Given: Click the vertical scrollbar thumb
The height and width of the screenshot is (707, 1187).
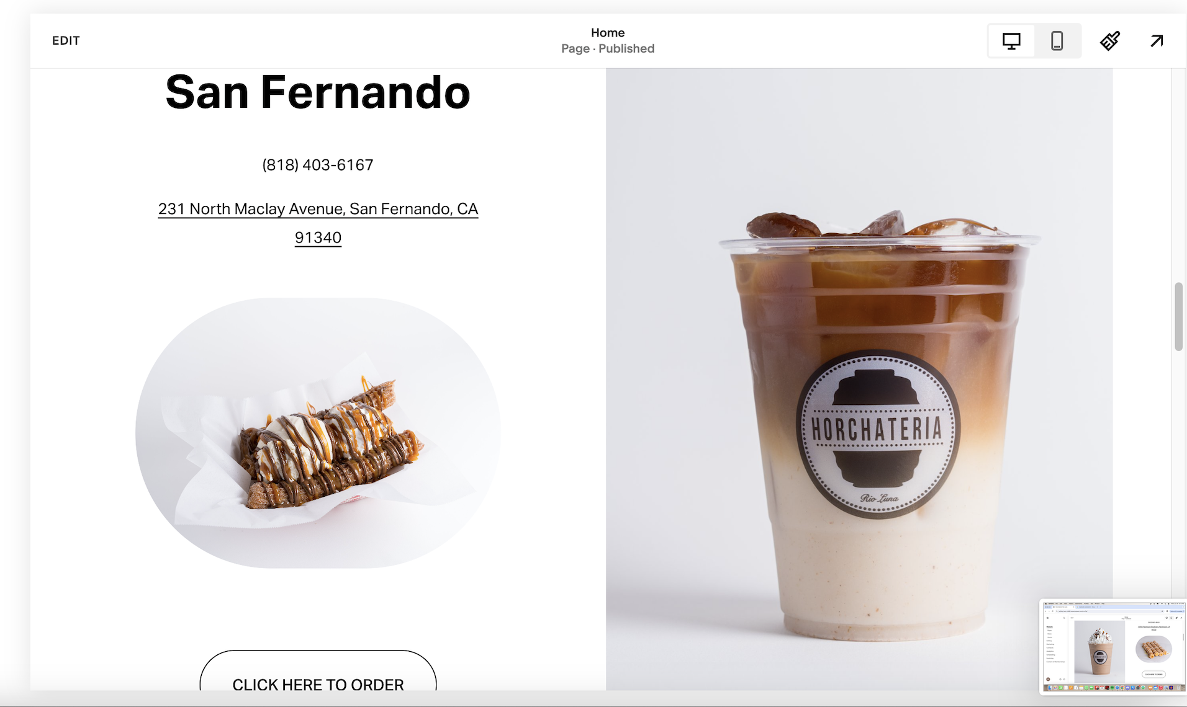Looking at the screenshot, I should pos(1178,316).
